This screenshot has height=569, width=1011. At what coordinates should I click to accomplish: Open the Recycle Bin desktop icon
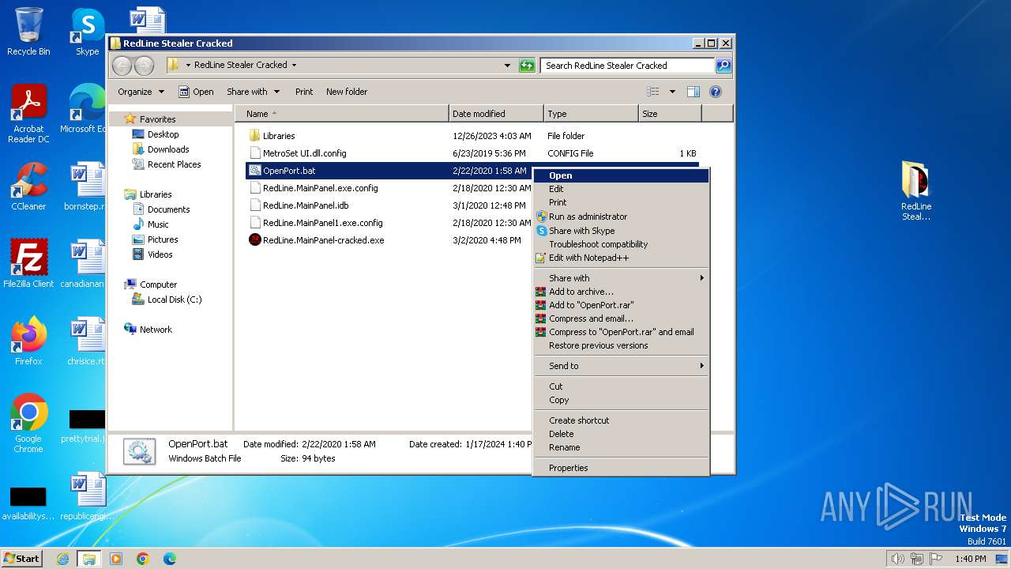tap(28, 32)
